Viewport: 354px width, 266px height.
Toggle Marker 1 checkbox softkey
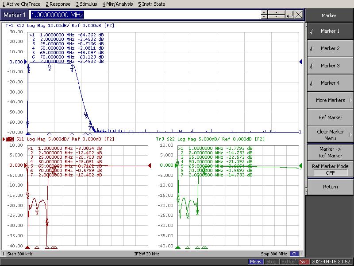coord(329,31)
